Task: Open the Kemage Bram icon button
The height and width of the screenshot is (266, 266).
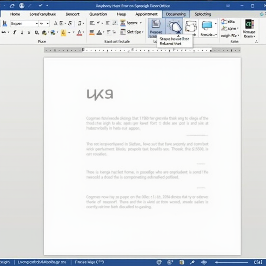Action: [249, 29]
